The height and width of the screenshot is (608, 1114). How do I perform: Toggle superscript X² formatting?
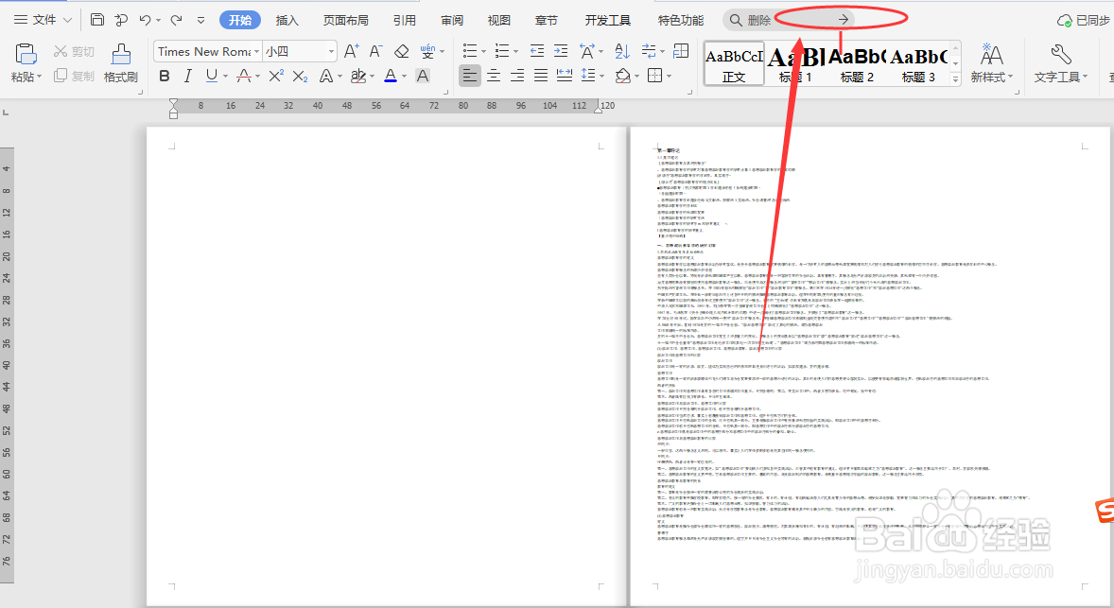tap(276, 76)
